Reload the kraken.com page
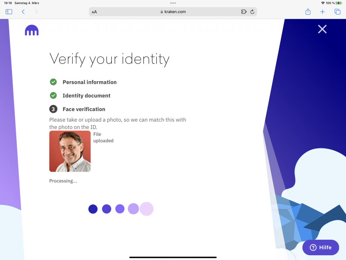The image size is (346, 260). tap(252, 12)
